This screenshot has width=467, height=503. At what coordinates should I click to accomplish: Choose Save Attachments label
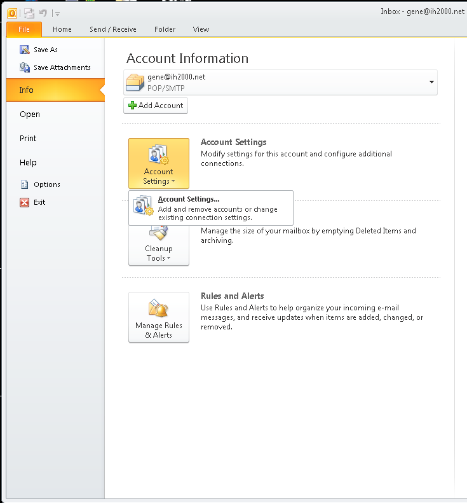point(62,67)
